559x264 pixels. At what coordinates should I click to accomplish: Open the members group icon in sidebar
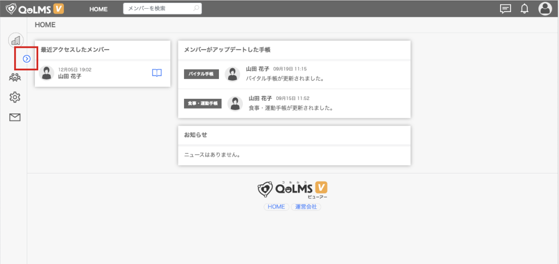pos(15,77)
